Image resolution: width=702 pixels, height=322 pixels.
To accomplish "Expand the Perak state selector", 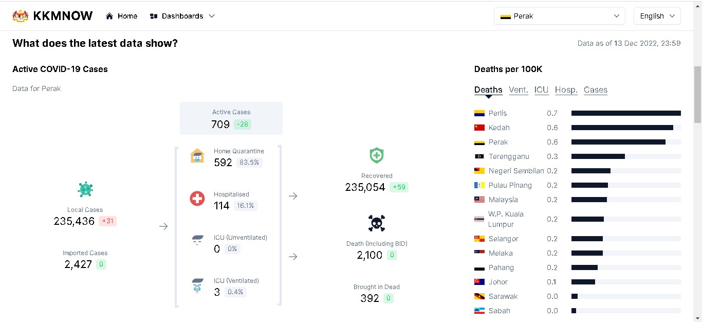I will (x=559, y=16).
